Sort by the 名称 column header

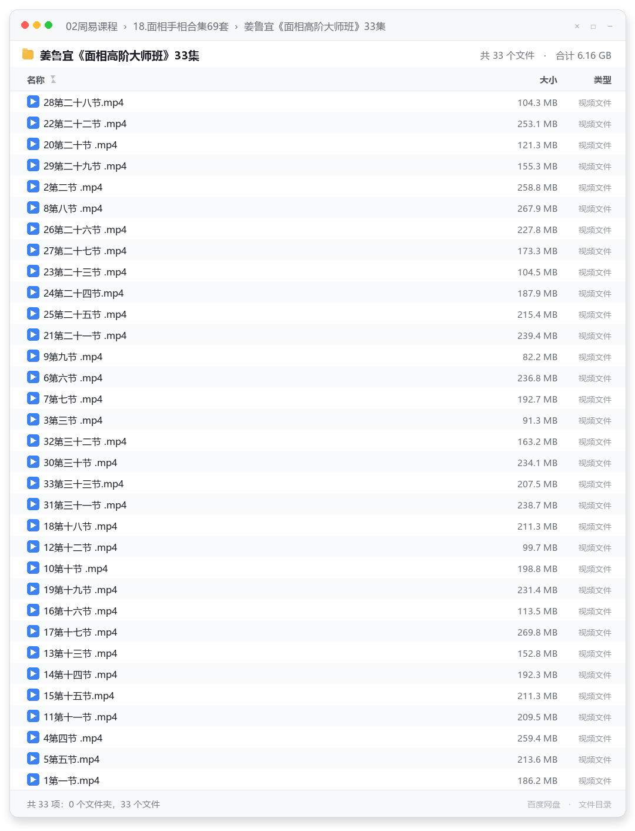36,80
